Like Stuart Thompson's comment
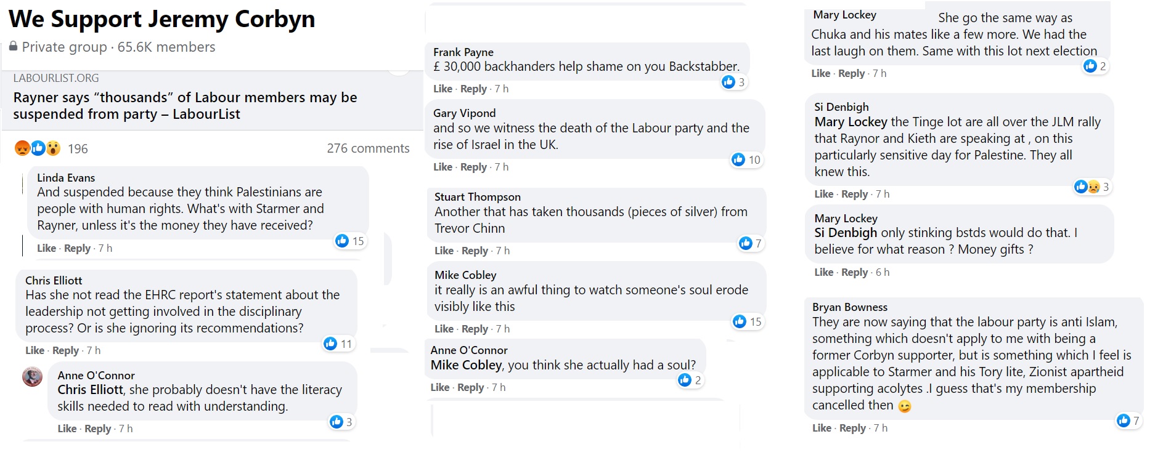This screenshot has height=455, width=1171. (x=444, y=251)
